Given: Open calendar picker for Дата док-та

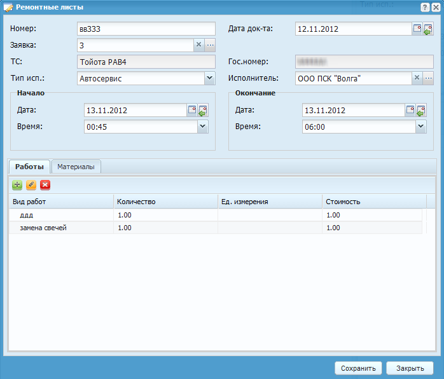Looking at the screenshot, I should 417,29.
